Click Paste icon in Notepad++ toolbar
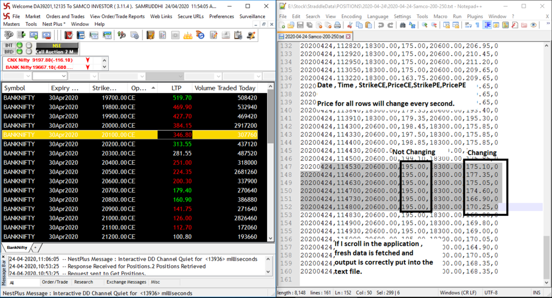The height and width of the screenshot is (298, 552). pyautogui.click(x=368, y=25)
